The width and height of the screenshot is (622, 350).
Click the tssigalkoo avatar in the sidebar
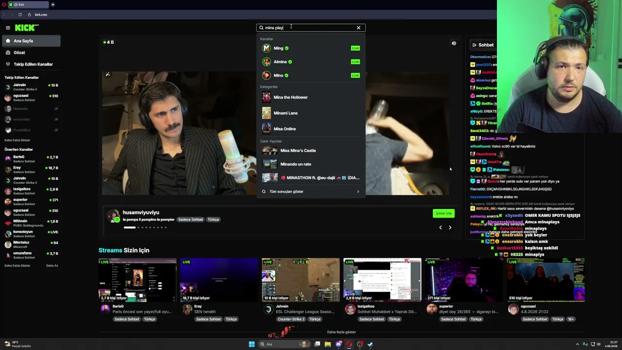tap(8, 191)
